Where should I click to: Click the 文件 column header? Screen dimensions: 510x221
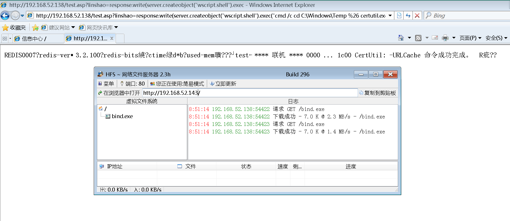point(187,166)
